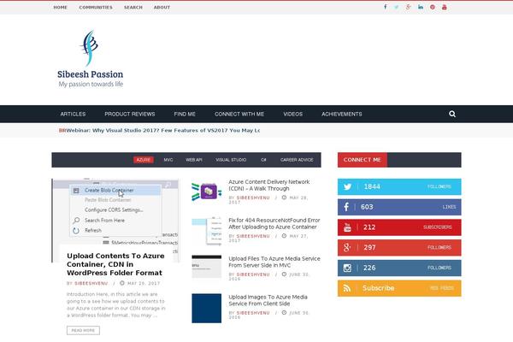The image size is (513, 342).
Task: Click the Connect Me sidebar heading
Action: 363,160
